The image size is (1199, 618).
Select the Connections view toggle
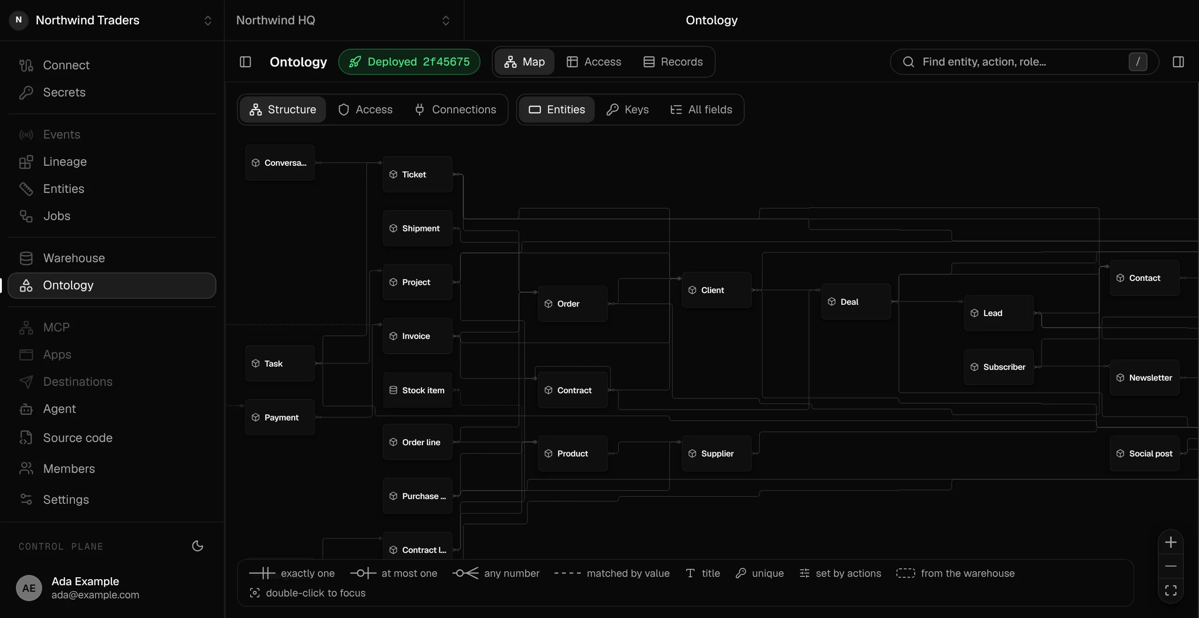(x=455, y=110)
